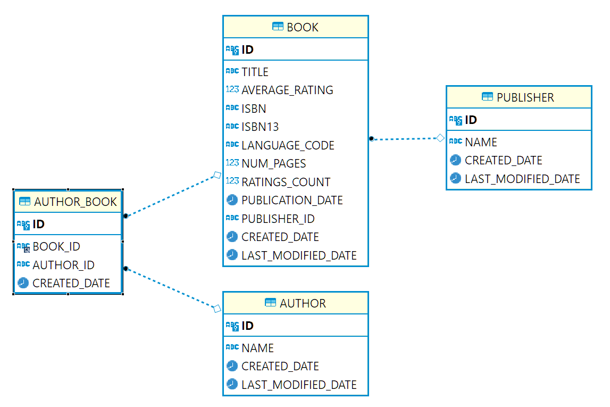Viewport: 610px width, 407px height.
Task: Select the NAME column in AUTHOR table
Action: coord(257,348)
